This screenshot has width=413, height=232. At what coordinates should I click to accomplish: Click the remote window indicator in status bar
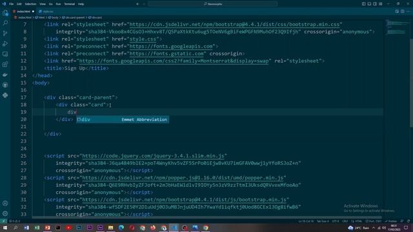(3, 221)
